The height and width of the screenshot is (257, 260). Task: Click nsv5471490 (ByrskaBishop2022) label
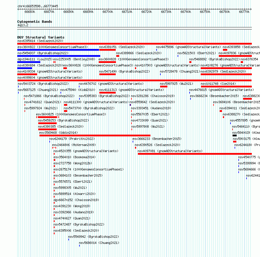click(124, 71)
